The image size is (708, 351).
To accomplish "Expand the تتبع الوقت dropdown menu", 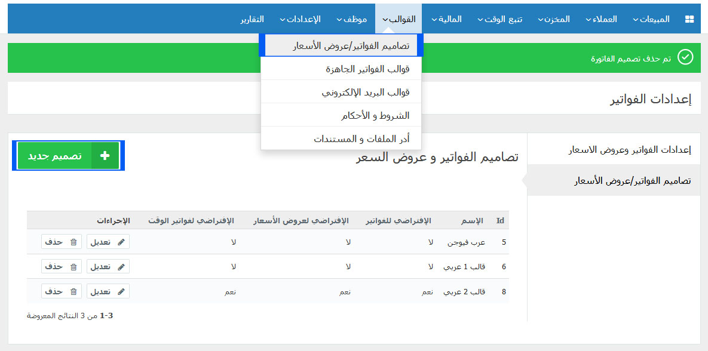I will (x=500, y=19).
